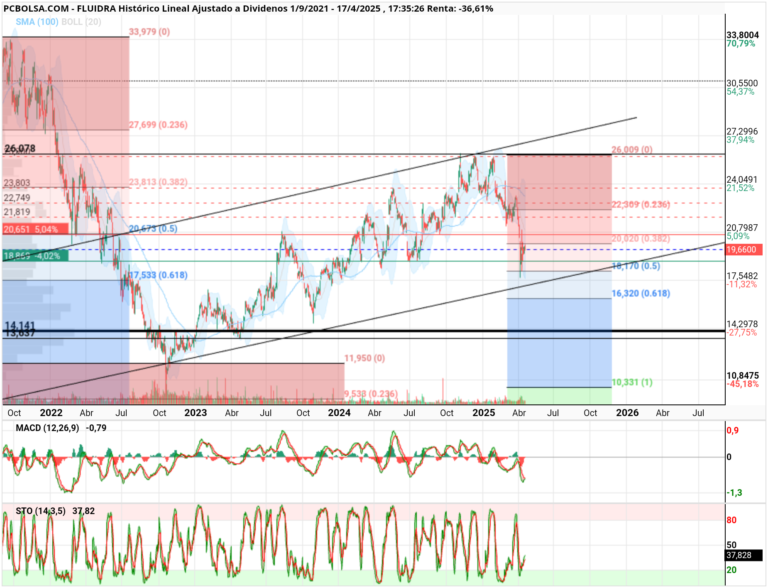Click the PCBOLSA.COM FLUIDRA chart title

click(248, 8)
